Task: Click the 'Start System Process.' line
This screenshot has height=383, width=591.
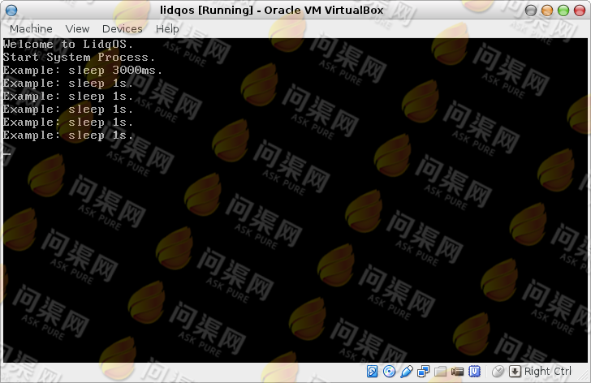Action: 80,58
